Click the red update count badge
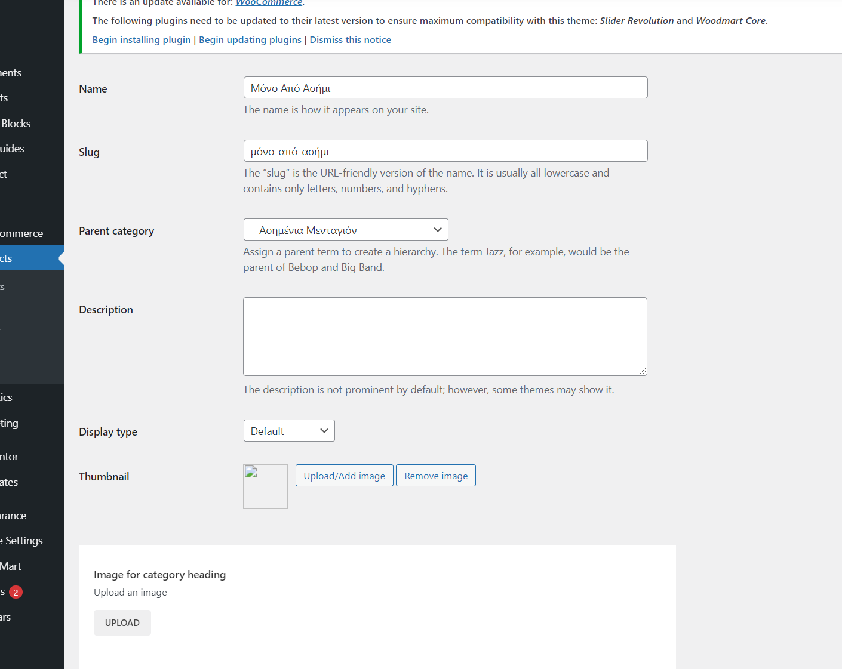The width and height of the screenshot is (842, 669). (x=16, y=592)
